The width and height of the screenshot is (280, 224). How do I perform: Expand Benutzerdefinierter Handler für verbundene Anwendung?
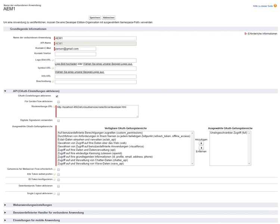pos(5,212)
